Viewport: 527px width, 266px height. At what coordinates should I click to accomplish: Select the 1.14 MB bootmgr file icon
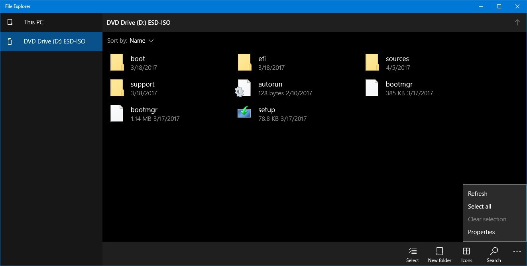tap(117, 114)
